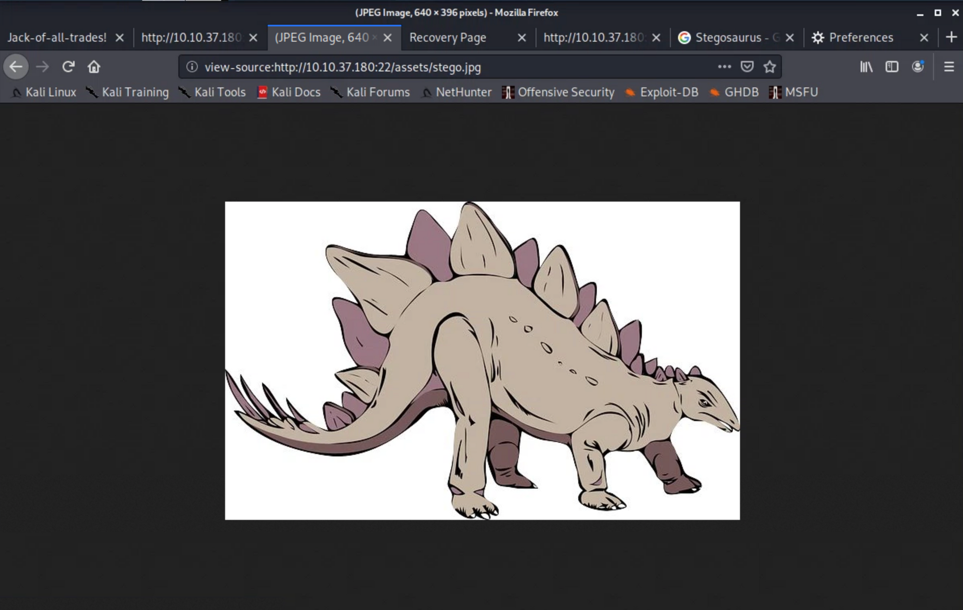Reload the current page

pyautogui.click(x=68, y=67)
